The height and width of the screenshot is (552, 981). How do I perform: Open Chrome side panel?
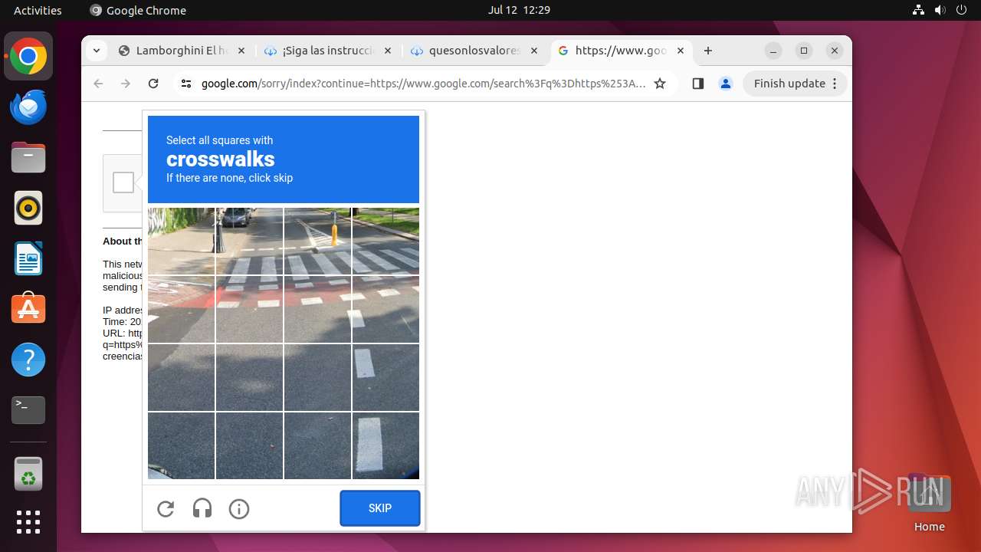697,84
